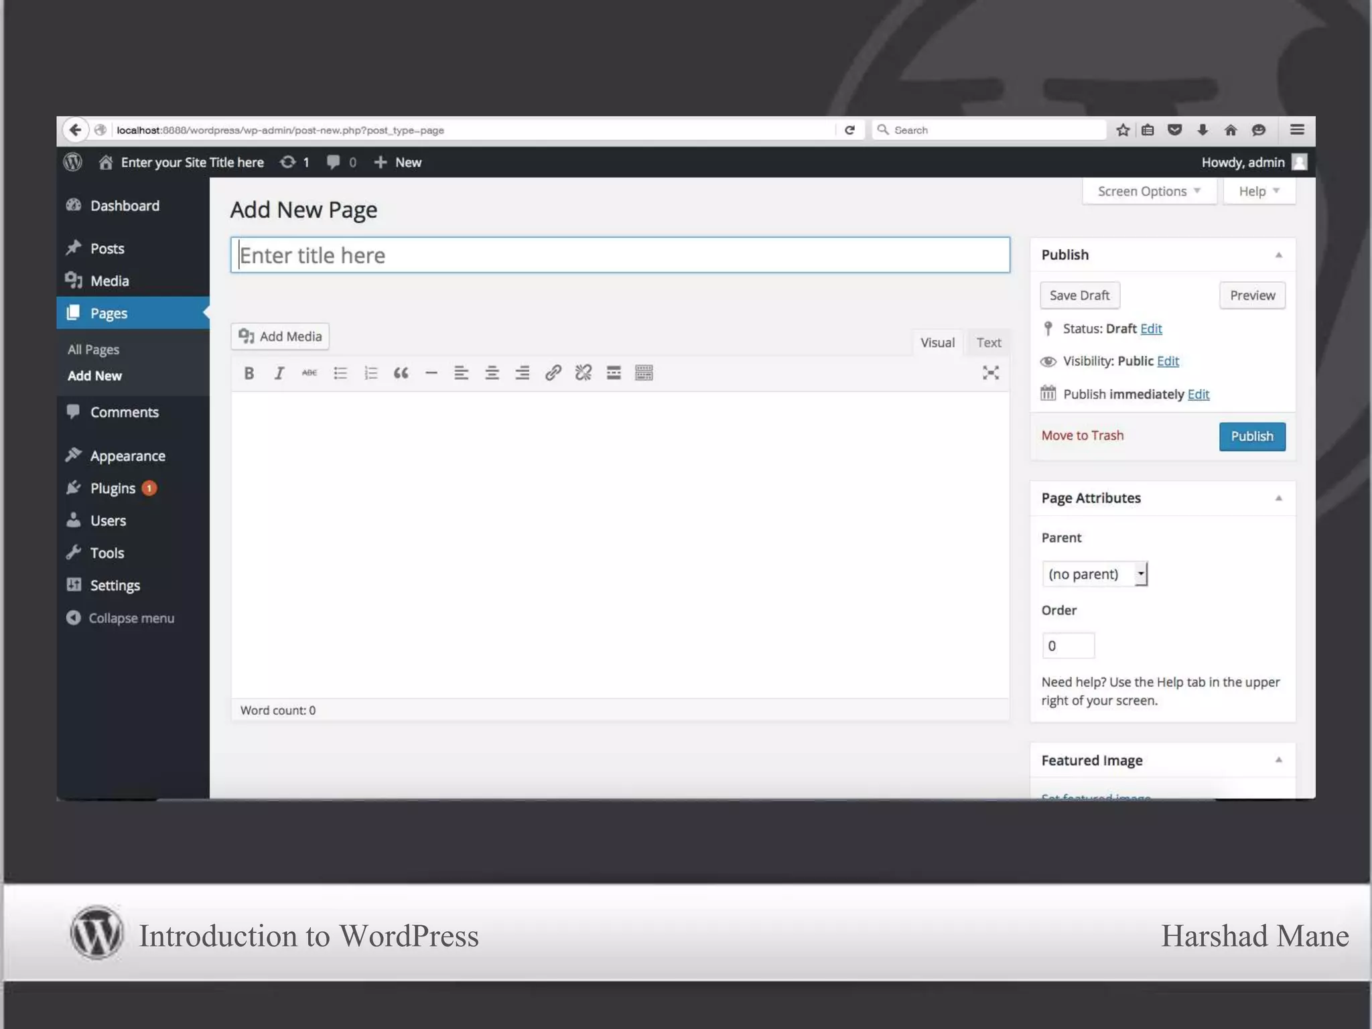The image size is (1372, 1029).
Task: Expand the Screen Options dropdown
Action: click(1149, 192)
